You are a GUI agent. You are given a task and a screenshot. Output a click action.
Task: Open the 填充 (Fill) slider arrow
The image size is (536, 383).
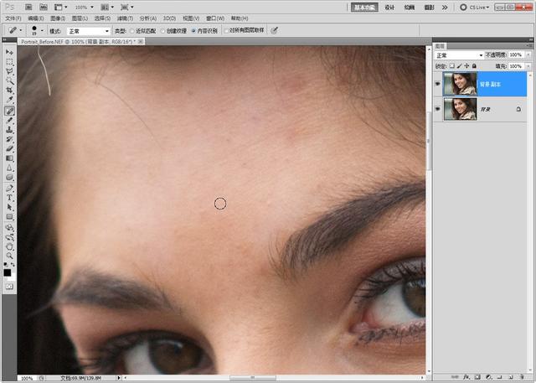pyautogui.click(x=528, y=66)
